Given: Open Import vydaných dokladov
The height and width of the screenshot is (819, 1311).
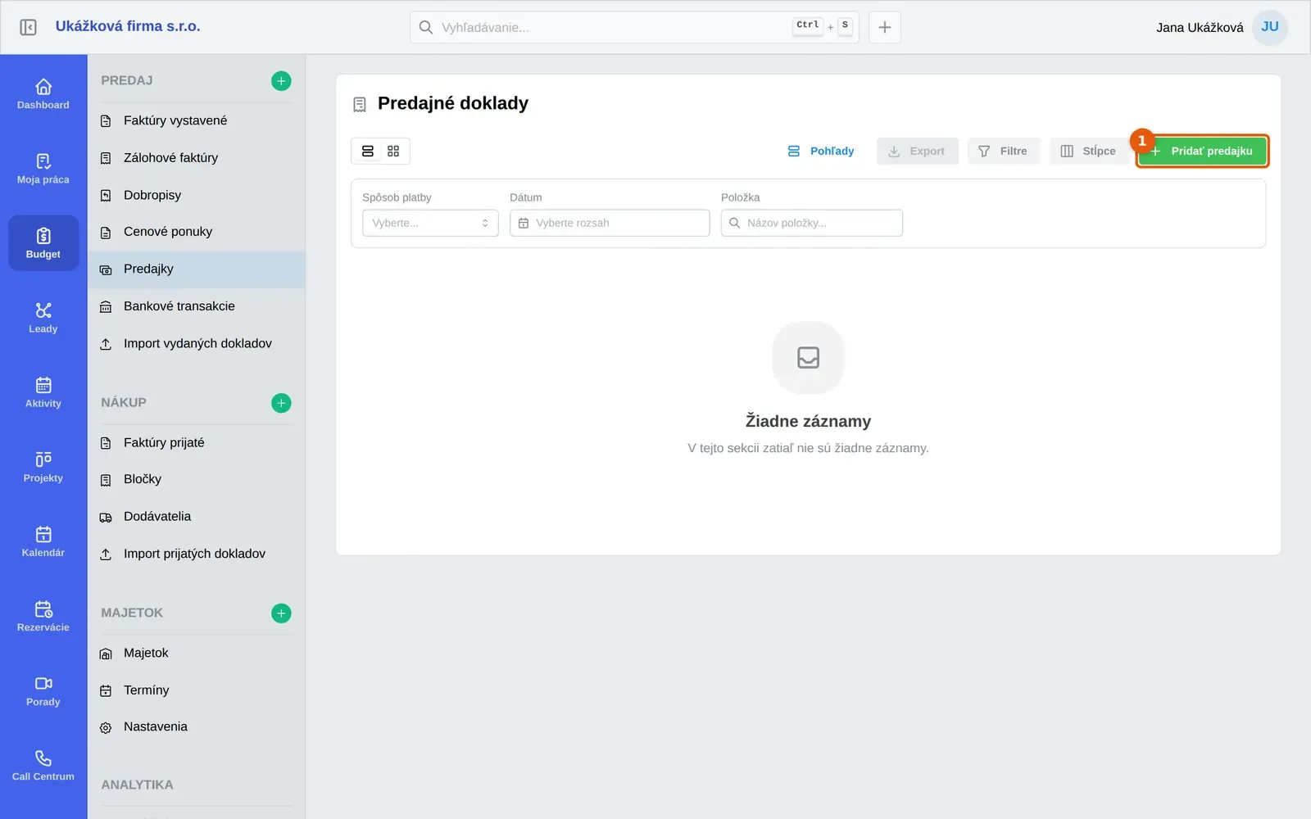Looking at the screenshot, I should click(196, 344).
